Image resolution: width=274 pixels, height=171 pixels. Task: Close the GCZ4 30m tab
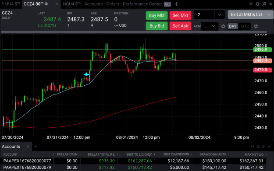57,4
